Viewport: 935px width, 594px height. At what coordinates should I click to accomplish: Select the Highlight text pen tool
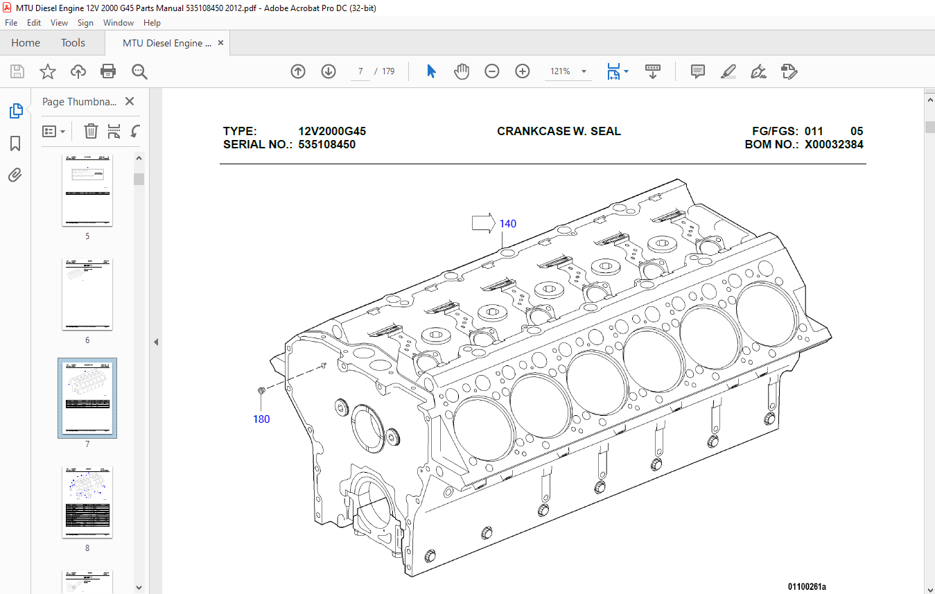728,71
